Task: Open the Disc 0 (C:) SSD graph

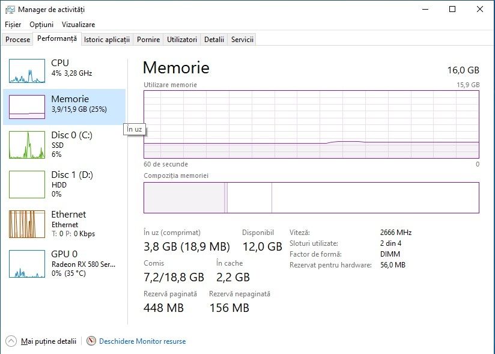Action: click(x=27, y=144)
